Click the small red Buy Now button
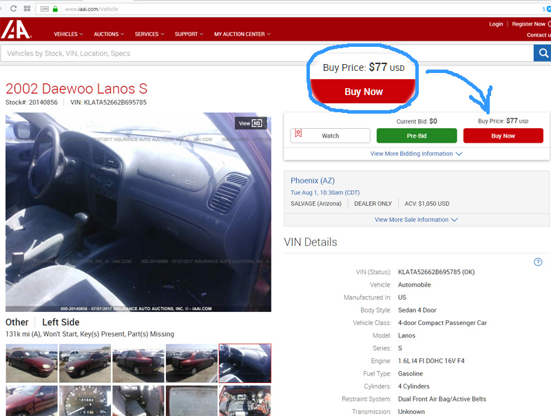The image size is (551, 416). pyautogui.click(x=503, y=136)
